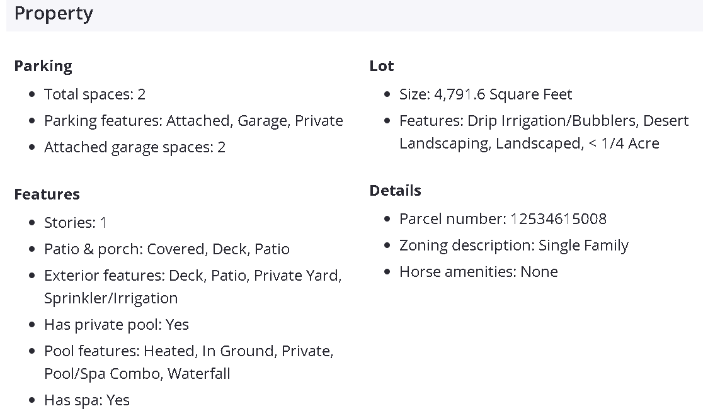Click the Parking features list item
This screenshot has height=416, width=720.
(x=193, y=121)
